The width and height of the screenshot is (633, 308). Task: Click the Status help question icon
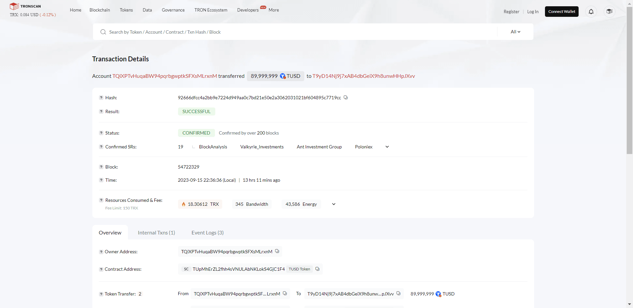tap(101, 133)
